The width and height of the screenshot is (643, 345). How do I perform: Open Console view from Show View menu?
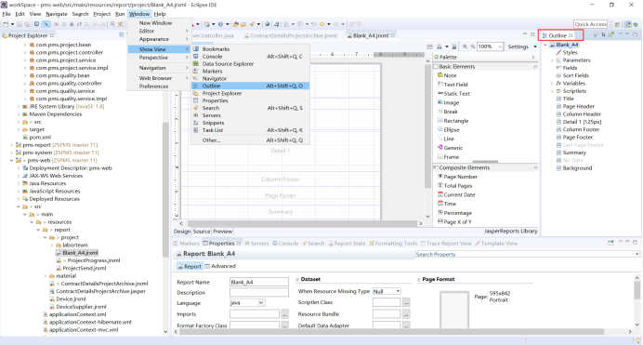pos(250,56)
